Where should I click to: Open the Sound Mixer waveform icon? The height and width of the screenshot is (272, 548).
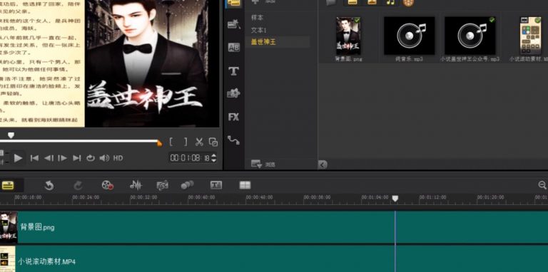point(136,185)
